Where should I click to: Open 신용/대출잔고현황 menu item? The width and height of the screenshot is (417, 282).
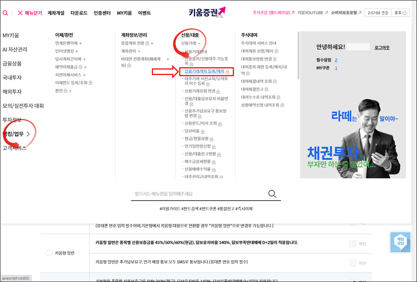tap(203, 154)
